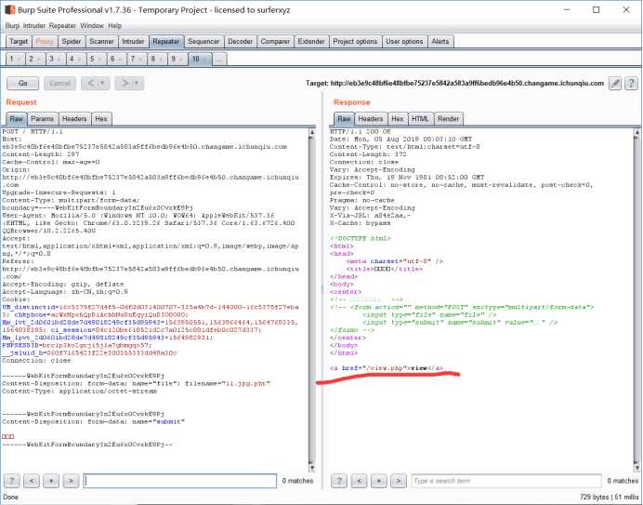Select Response Hex view tab
643x505 pixels.
point(398,119)
